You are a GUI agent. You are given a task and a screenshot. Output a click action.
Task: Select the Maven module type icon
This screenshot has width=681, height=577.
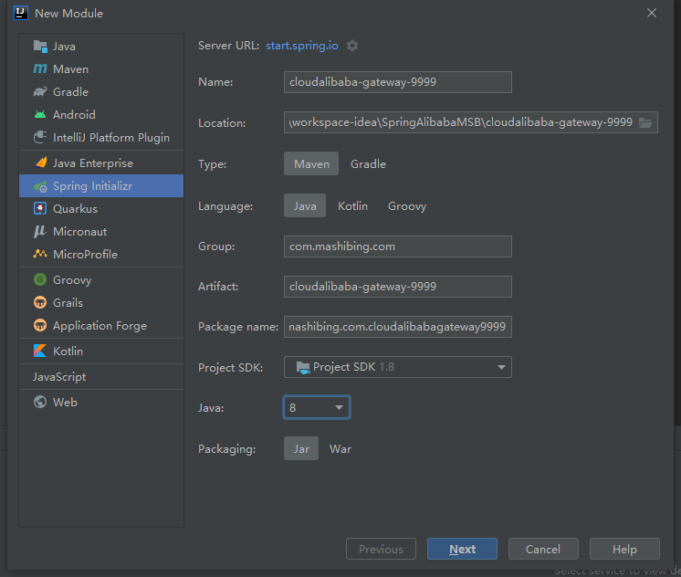40,68
